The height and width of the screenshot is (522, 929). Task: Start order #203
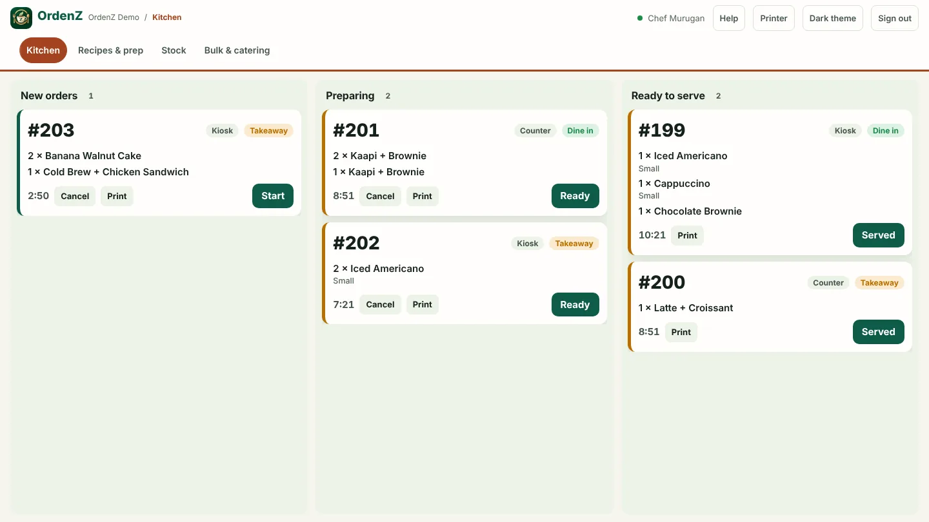tap(273, 196)
